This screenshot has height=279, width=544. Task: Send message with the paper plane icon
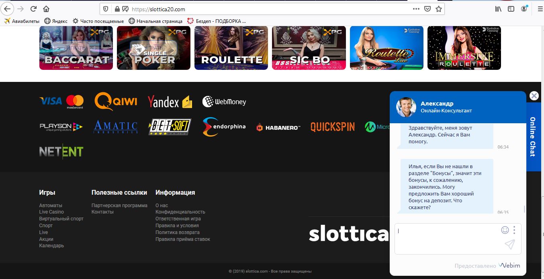click(x=510, y=244)
